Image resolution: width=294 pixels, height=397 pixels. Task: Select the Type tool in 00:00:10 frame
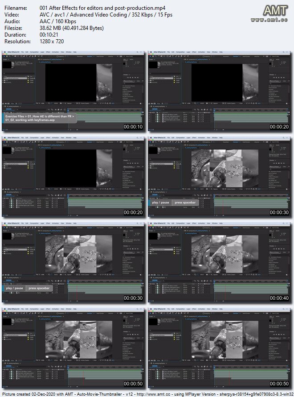(27, 56)
